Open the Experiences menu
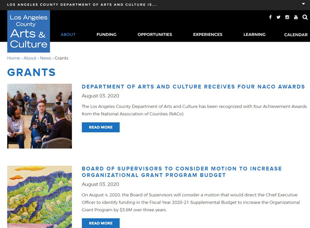The width and height of the screenshot is (310, 228). tap(208, 35)
